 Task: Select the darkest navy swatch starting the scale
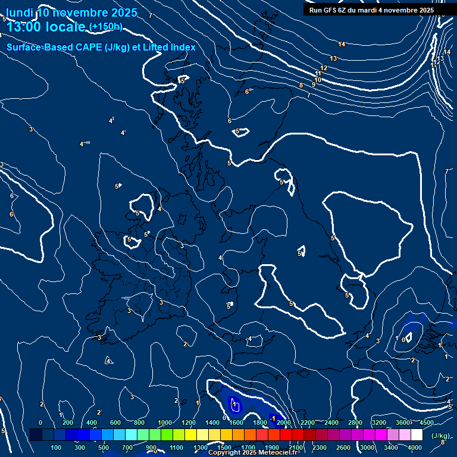[36, 434]
